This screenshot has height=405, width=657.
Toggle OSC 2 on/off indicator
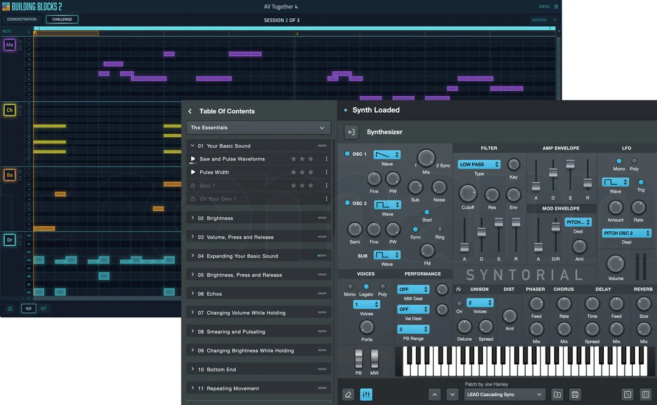coord(347,203)
